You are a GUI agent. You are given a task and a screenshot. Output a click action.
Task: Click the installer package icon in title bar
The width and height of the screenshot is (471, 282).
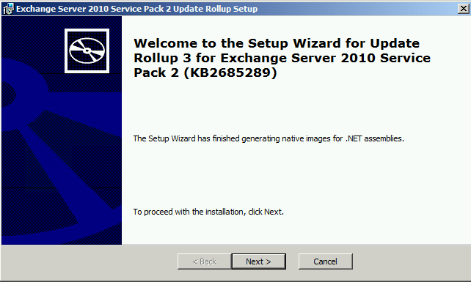[8, 9]
